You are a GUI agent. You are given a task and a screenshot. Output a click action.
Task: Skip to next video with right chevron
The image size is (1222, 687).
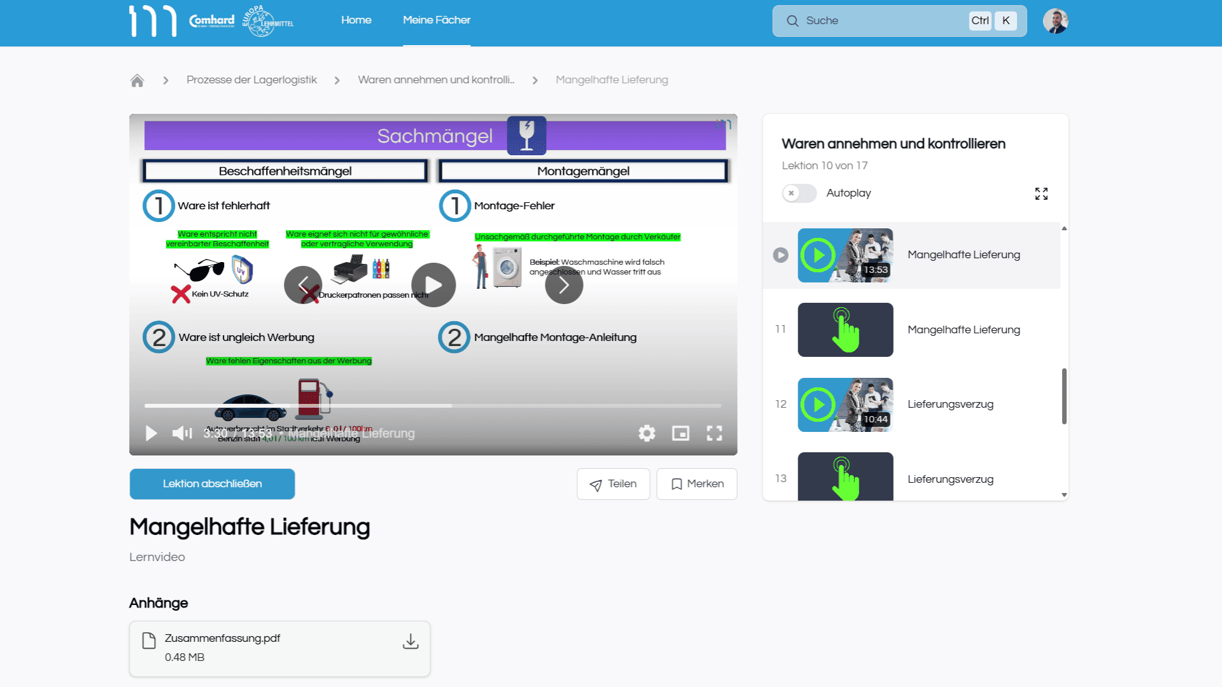[x=564, y=285]
